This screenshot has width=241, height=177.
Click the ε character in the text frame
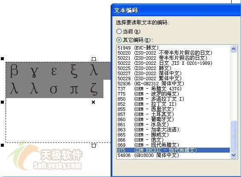[54, 71]
